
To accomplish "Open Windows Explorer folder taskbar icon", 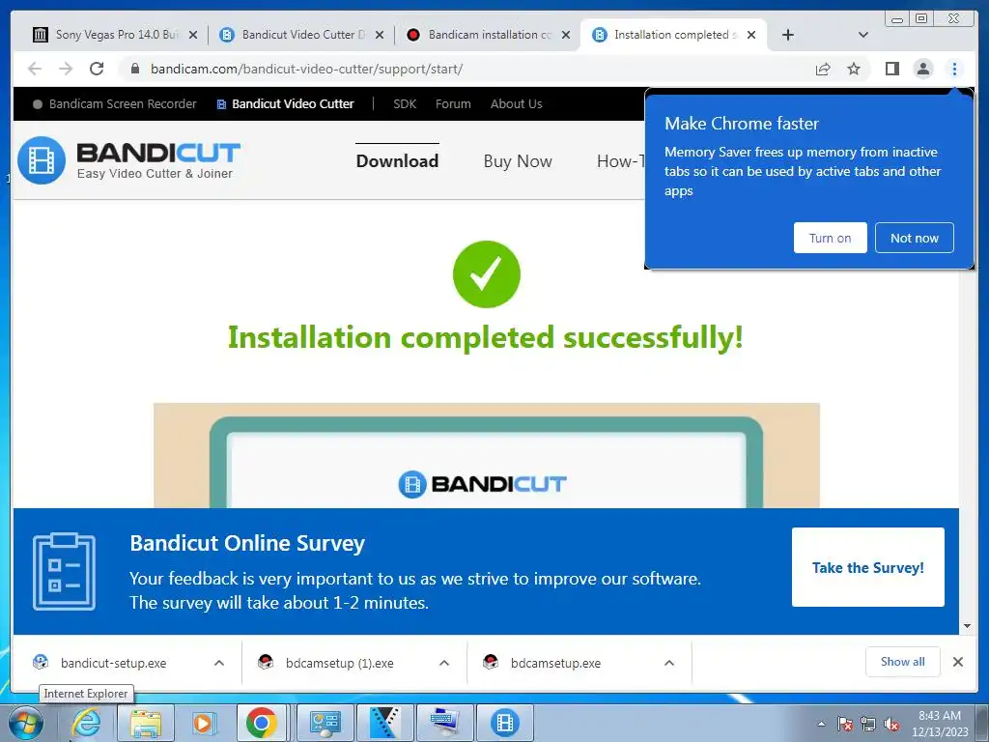I will click(146, 723).
